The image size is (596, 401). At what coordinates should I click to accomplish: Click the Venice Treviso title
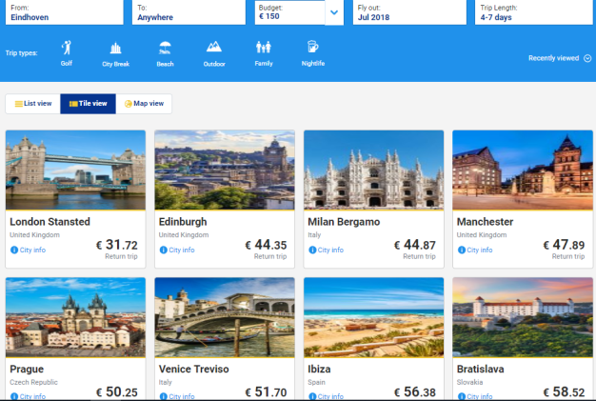(194, 369)
